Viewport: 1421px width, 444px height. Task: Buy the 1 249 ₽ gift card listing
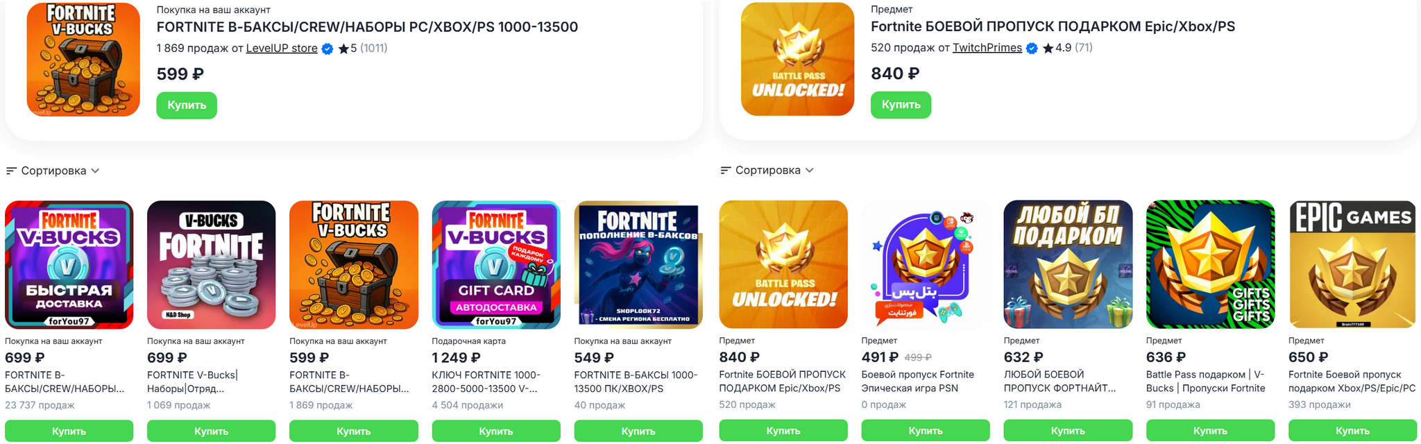pos(495,431)
